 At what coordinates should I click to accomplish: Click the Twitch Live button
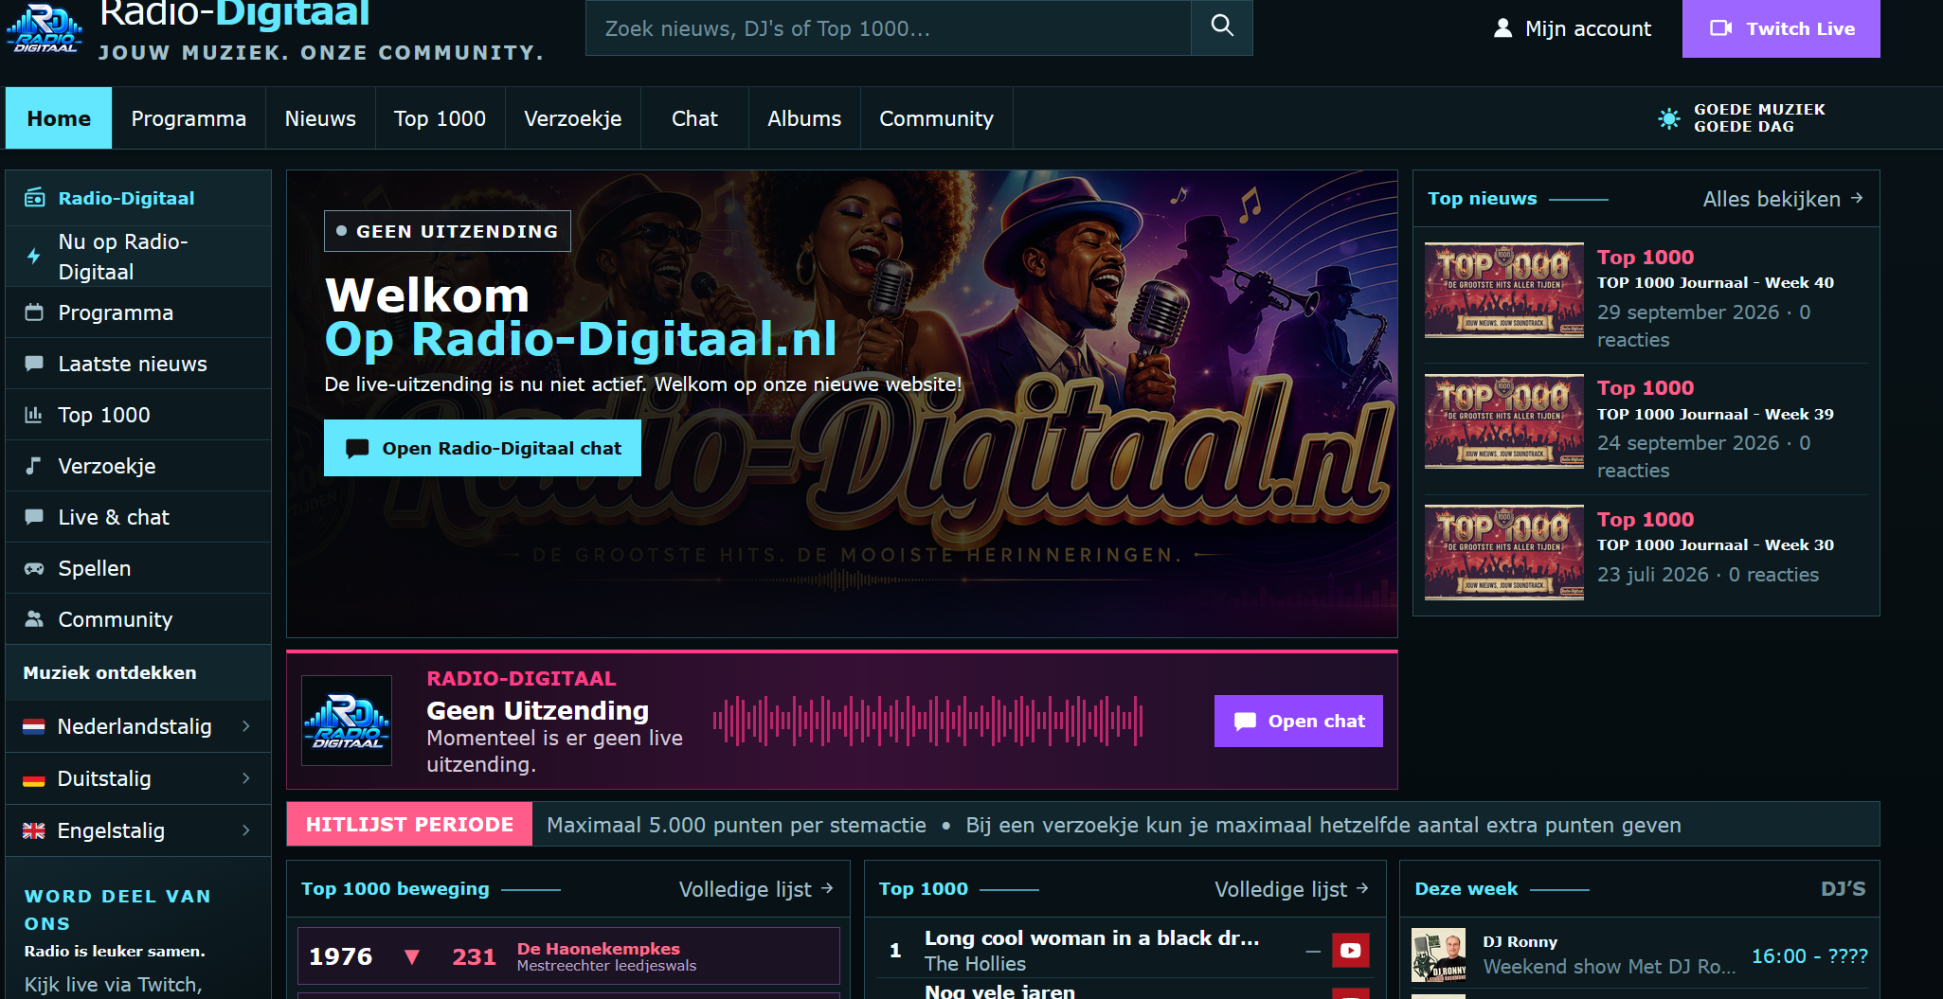pos(1781,28)
